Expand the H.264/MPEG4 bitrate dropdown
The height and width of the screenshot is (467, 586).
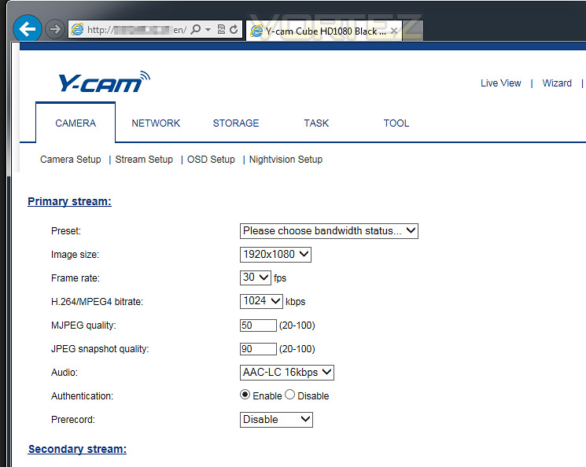pos(261,301)
